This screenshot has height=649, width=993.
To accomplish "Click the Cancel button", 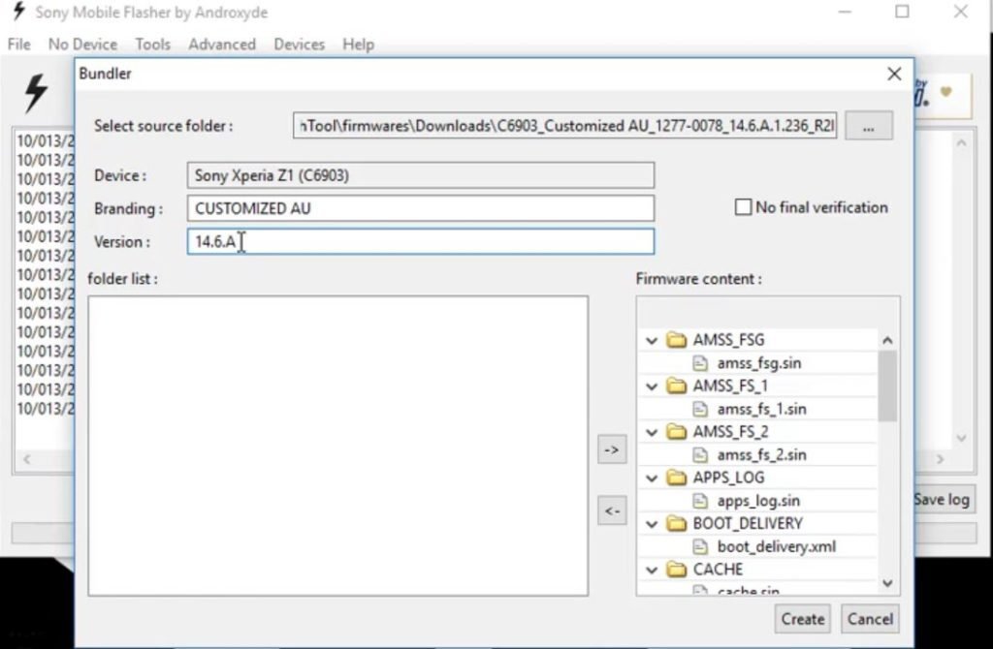I will click(x=870, y=619).
